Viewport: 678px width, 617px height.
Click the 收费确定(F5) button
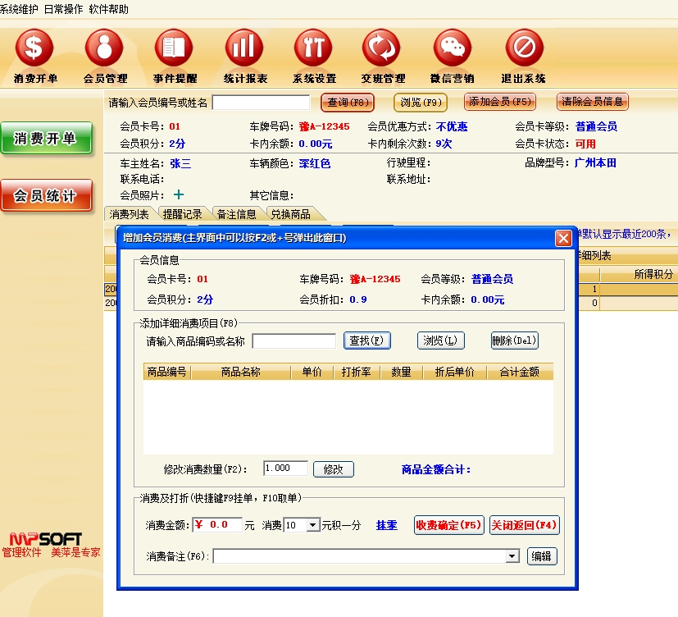[448, 525]
